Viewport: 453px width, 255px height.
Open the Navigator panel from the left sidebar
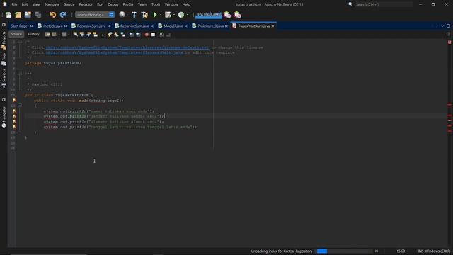point(4,117)
